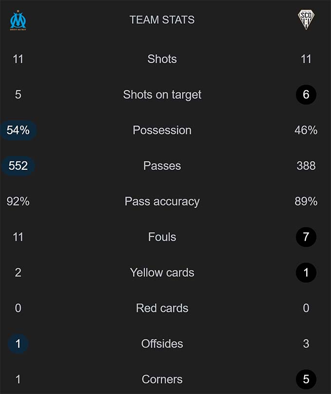
Task: Click the 54% possession highlighted pill
Action: [x=18, y=130]
